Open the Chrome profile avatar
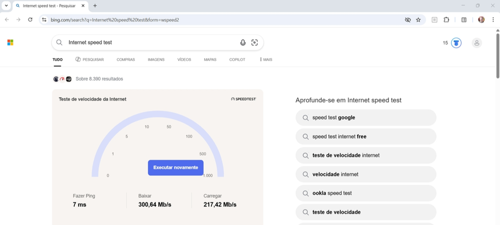The image size is (500, 225). click(481, 20)
